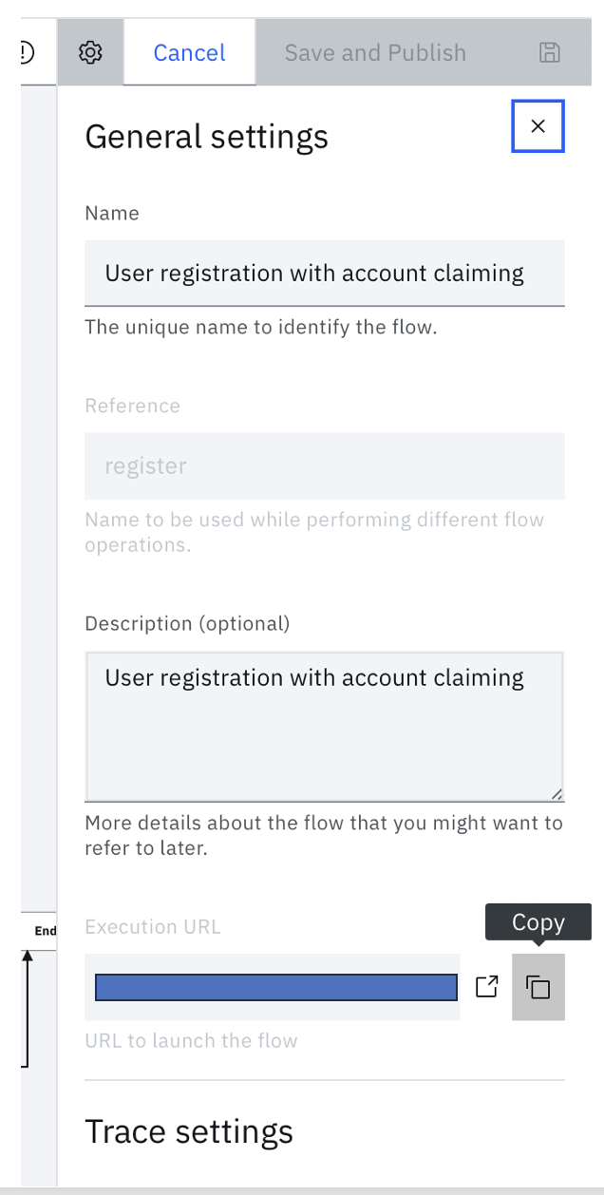Copy the execution URL to clipboard
Image resolution: width=604 pixels, height=1195 pixels.
click(x=538, y=987)
